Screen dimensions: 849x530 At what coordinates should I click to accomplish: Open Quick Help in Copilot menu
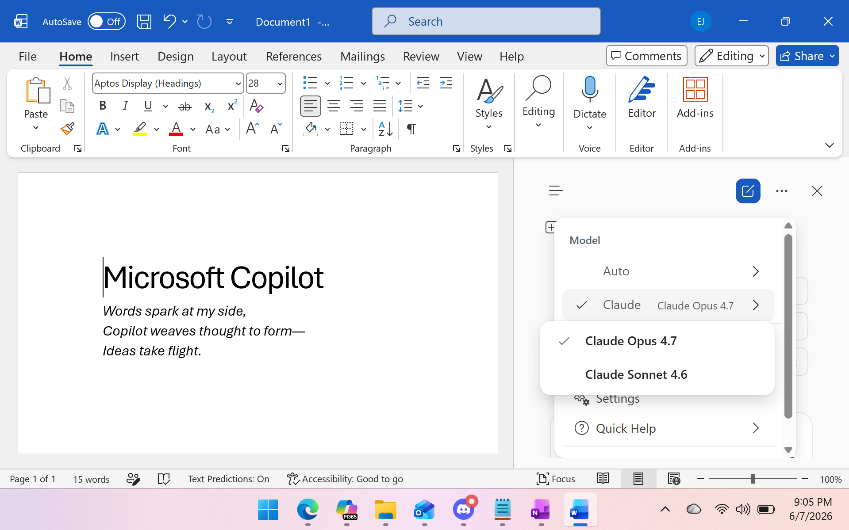pyautogui.click(x=668, y=428)
